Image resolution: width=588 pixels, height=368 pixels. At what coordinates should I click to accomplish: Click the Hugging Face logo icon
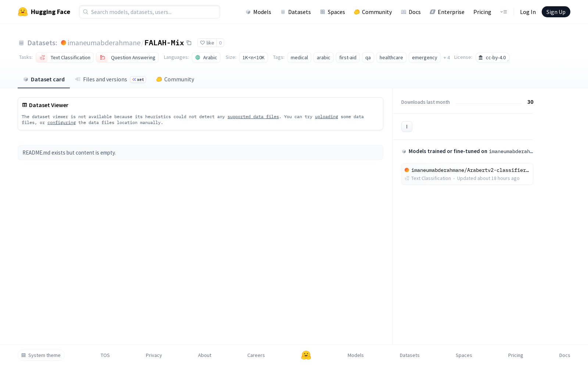point(23,12)
